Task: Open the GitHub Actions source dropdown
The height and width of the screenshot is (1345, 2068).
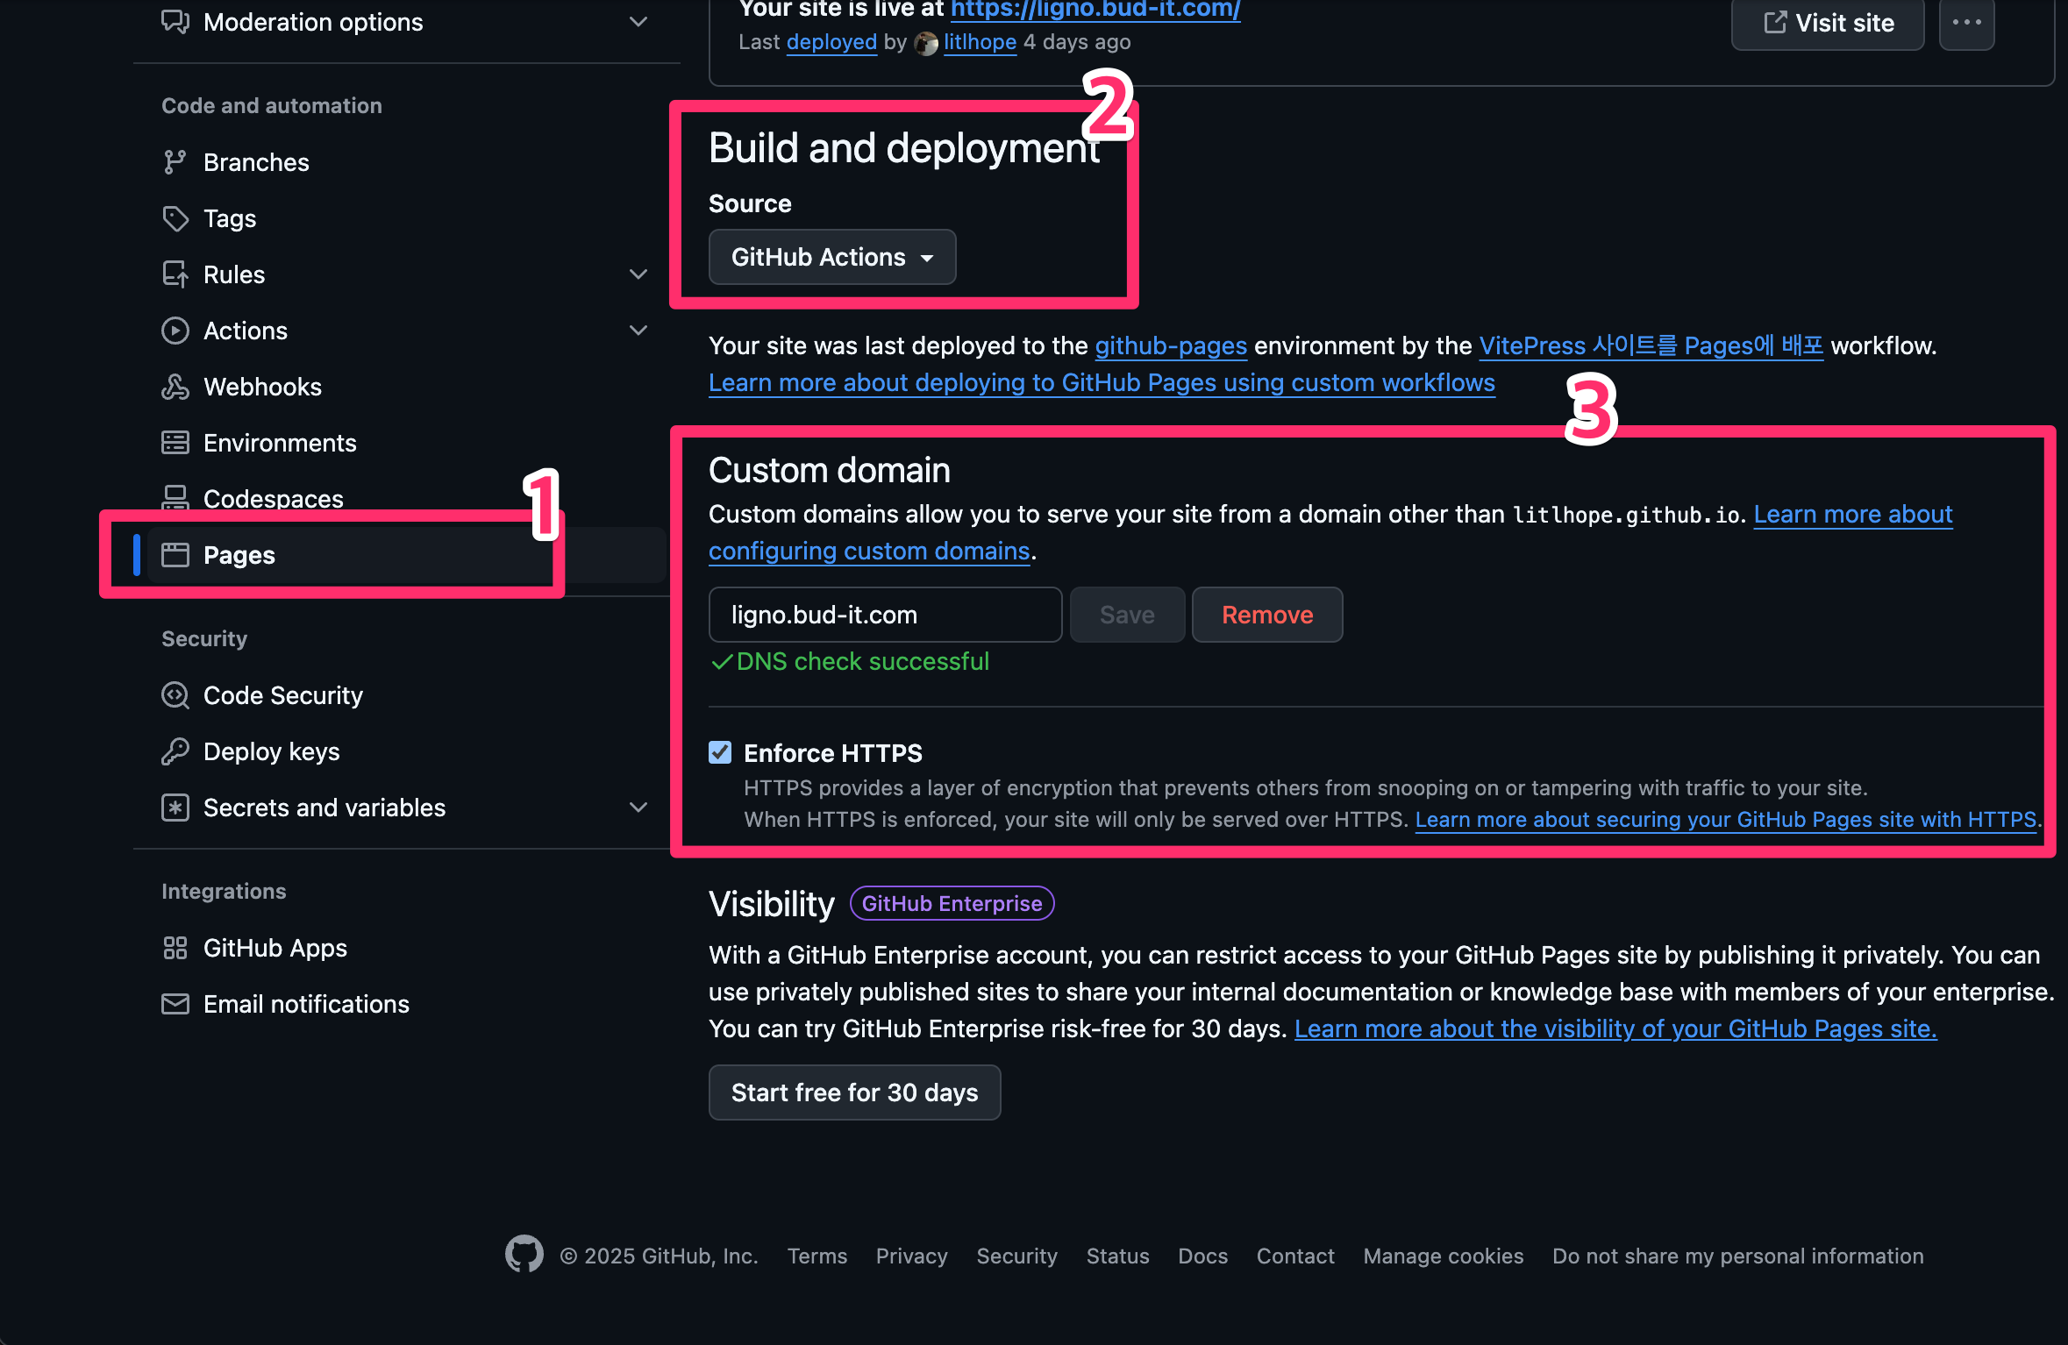Action: click(x=831, y=257)
